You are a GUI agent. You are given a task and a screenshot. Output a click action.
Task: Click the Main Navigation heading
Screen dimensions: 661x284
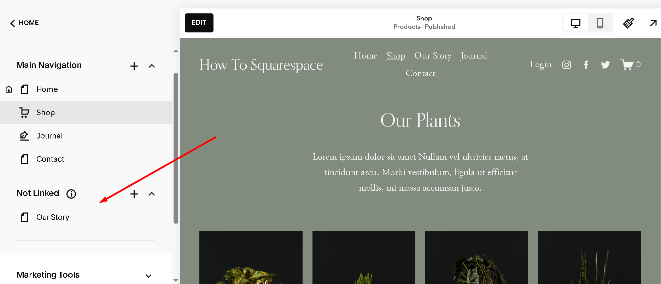pyautogui.click(x=49, y=65)
